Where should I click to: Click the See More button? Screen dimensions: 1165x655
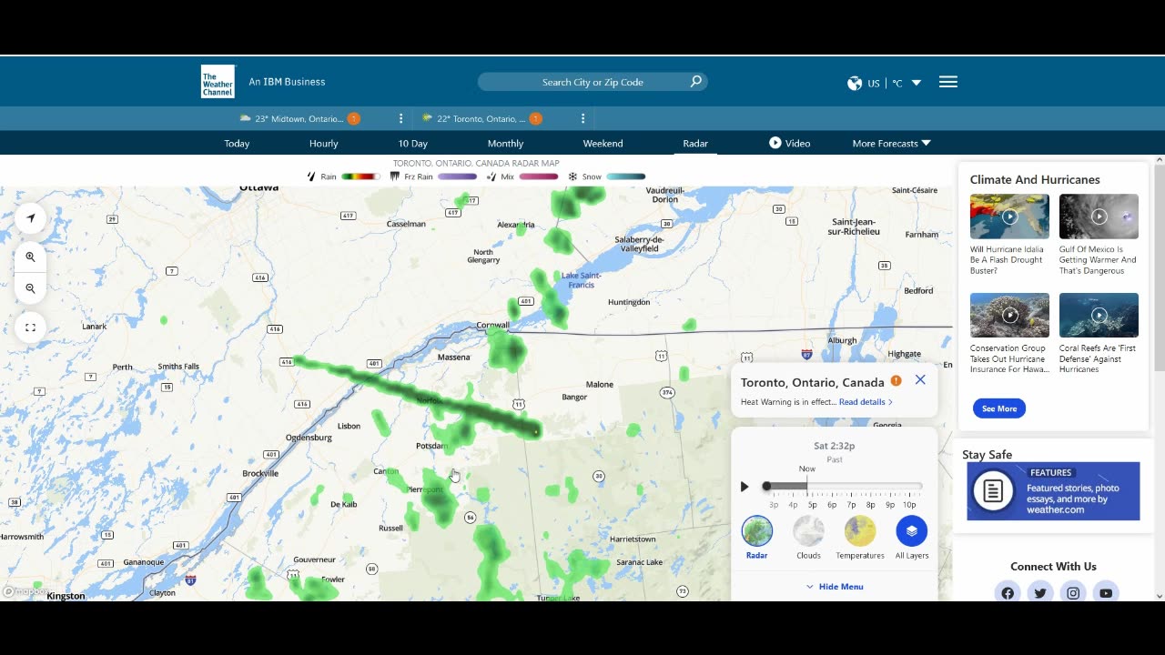coord(999,408)
